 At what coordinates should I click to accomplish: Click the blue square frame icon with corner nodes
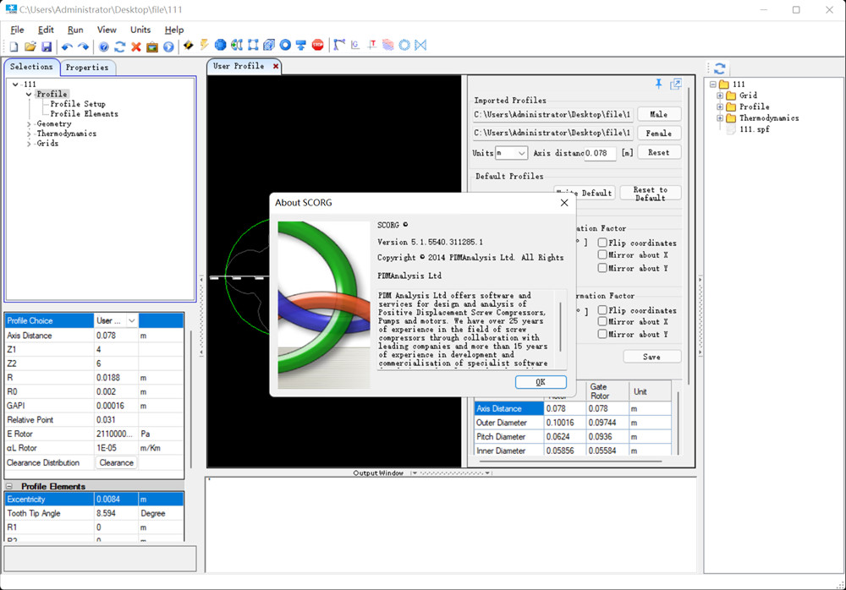point(253,46)
